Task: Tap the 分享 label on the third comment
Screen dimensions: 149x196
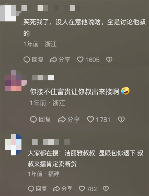Action: (67, 189)
